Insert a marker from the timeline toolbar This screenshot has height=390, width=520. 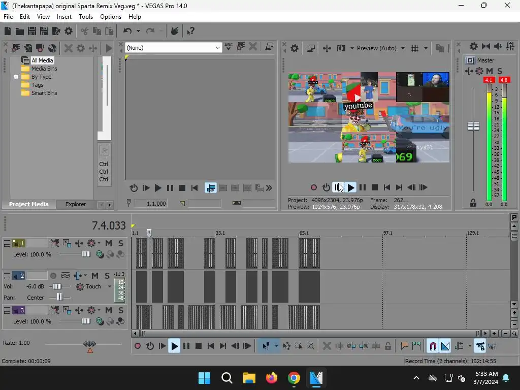pos(404,346)
